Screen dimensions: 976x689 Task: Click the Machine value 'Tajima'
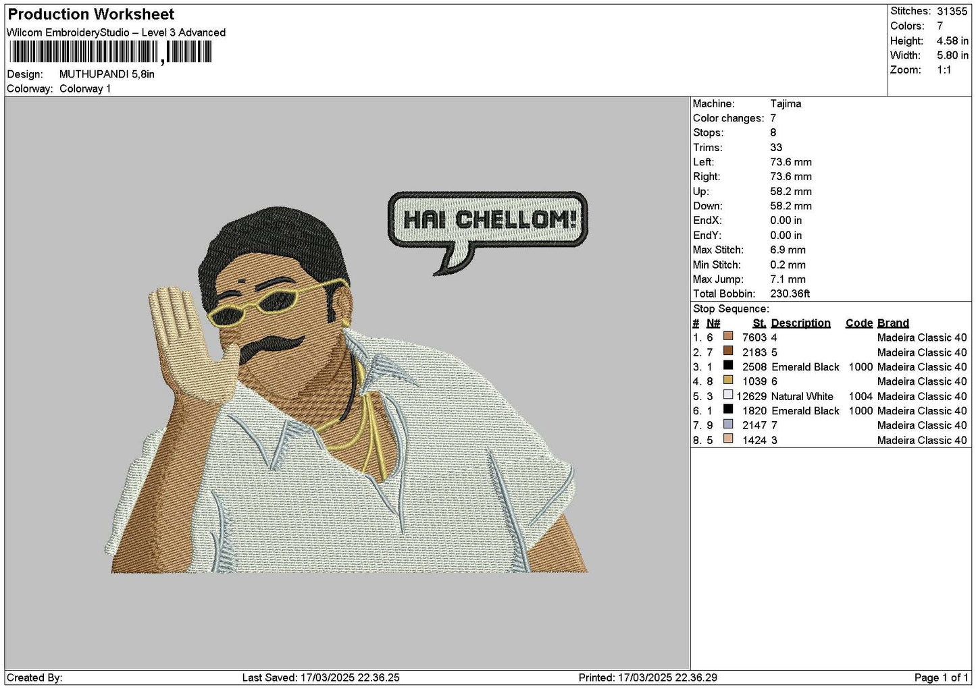tap(786, 103)
